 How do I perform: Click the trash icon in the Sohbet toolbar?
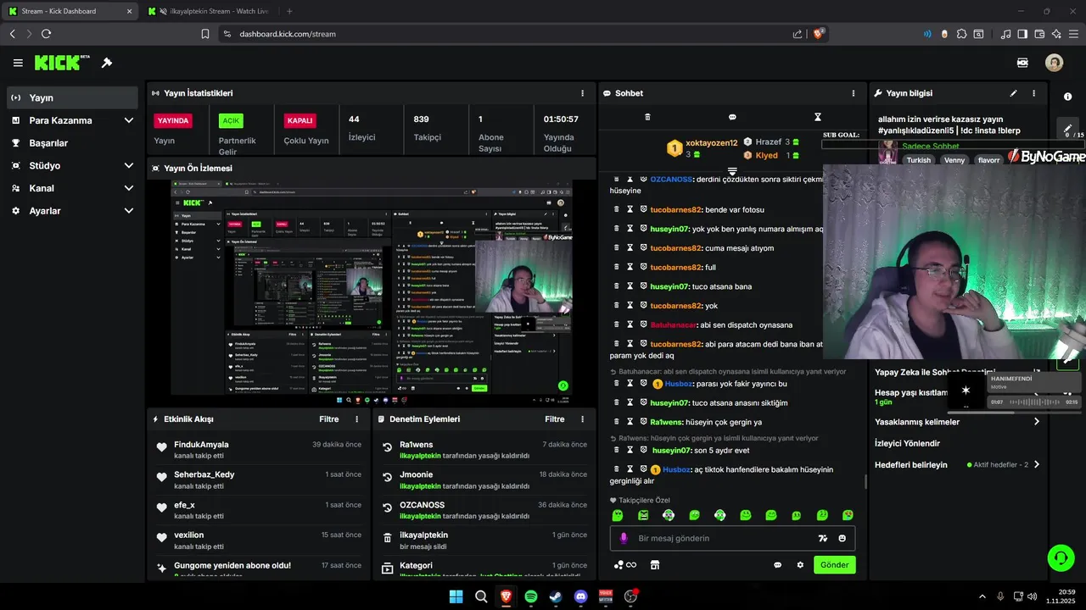point(647,117)
